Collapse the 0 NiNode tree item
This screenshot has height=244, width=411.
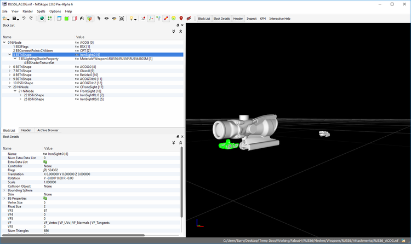pos(4,43)
